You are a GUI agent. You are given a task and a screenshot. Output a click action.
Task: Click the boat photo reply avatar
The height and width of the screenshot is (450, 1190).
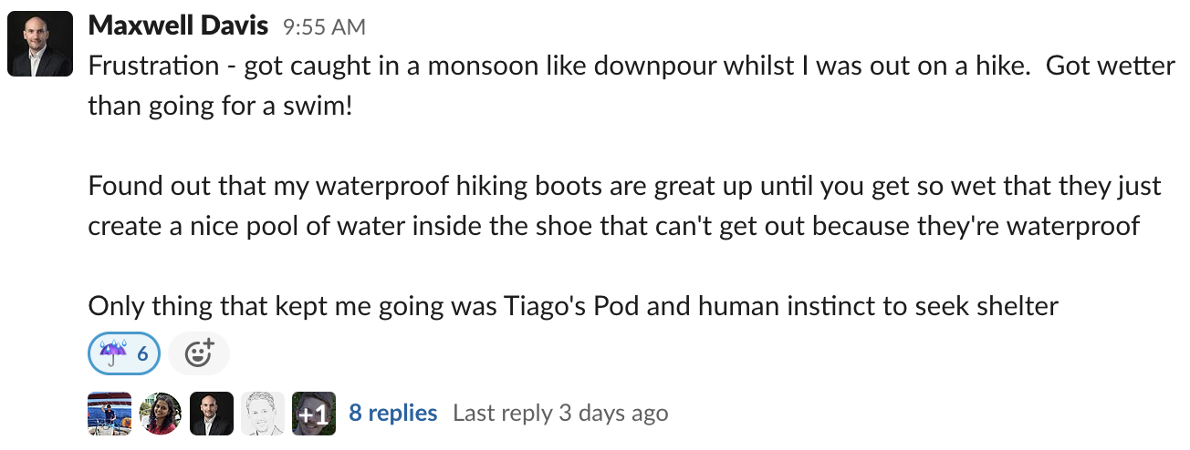pos(110,414)
